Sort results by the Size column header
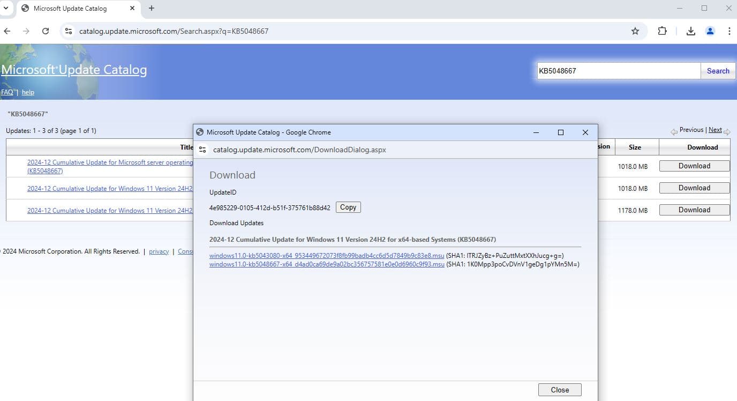737x401 pixels. tap(635, 147)
